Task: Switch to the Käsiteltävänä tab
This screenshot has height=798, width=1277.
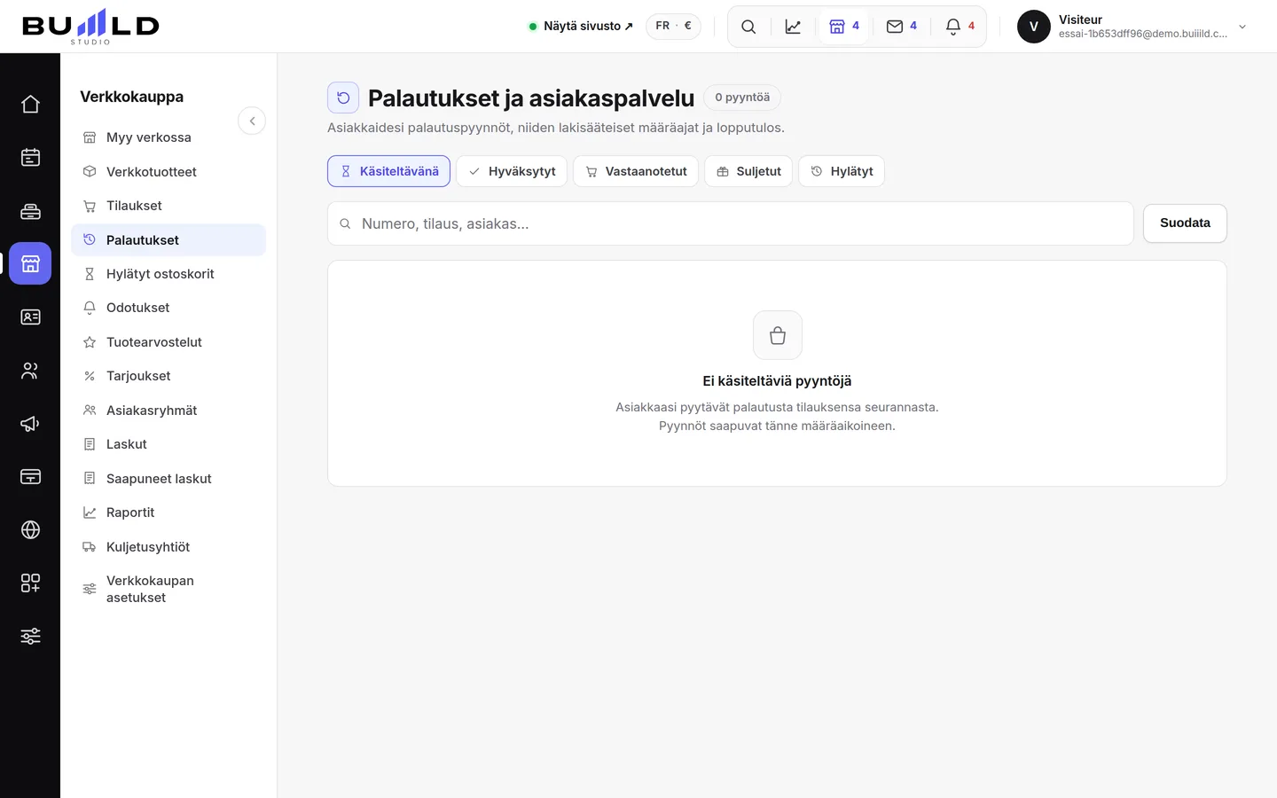Action: pyautogui.click(x=388, y=171)
